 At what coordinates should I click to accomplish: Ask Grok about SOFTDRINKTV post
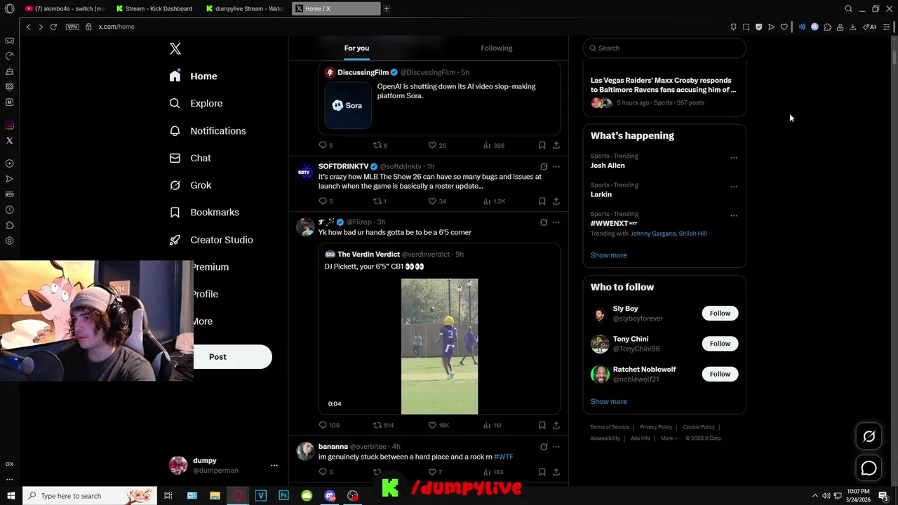click(544, 167)
